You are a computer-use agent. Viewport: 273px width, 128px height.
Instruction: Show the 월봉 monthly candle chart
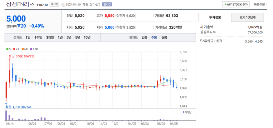pos(164,37)
